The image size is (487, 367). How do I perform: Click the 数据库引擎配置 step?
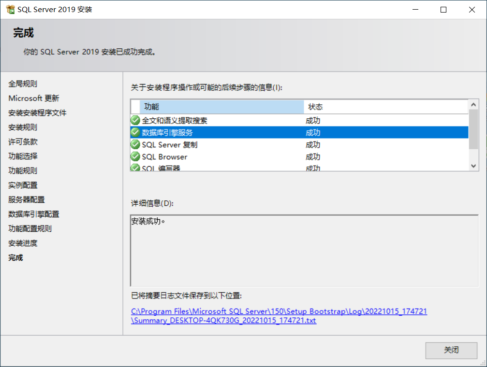click(x=33, y=214)
